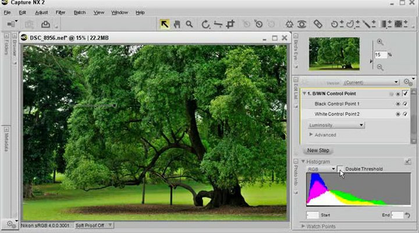
Task: Open the gear menu at bottom left
Action: pyautogui.click(x=11, y=224)
